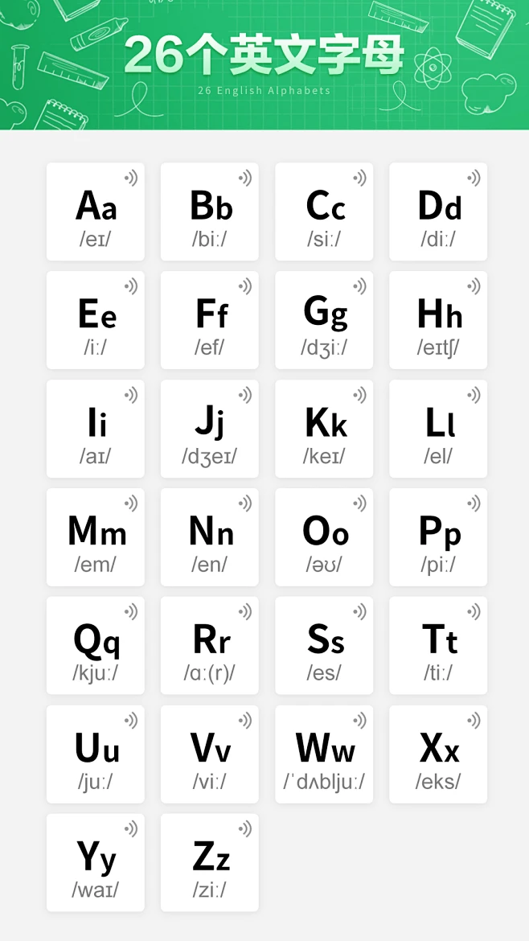Tap the large Tt letters
Screen dimensions: 529x941
(x=440, y=640)
